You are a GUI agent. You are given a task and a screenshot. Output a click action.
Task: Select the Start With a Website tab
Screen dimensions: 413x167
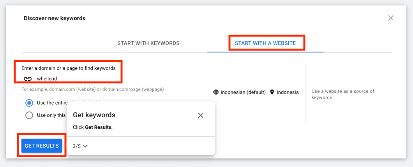click(x=265, y=43)
